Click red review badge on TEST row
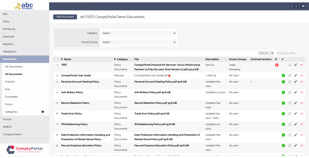The height and width of the screenshot is (158, 309). click(x=276, y=65)
